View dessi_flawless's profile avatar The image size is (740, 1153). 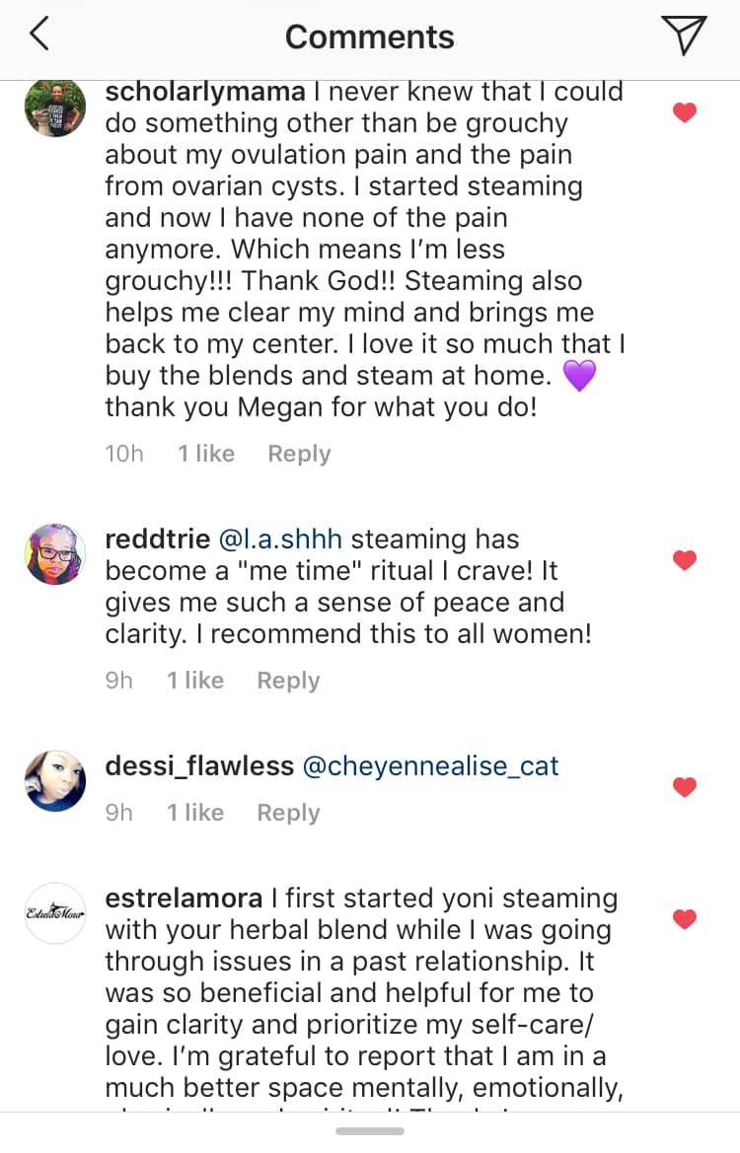[55, 781]
